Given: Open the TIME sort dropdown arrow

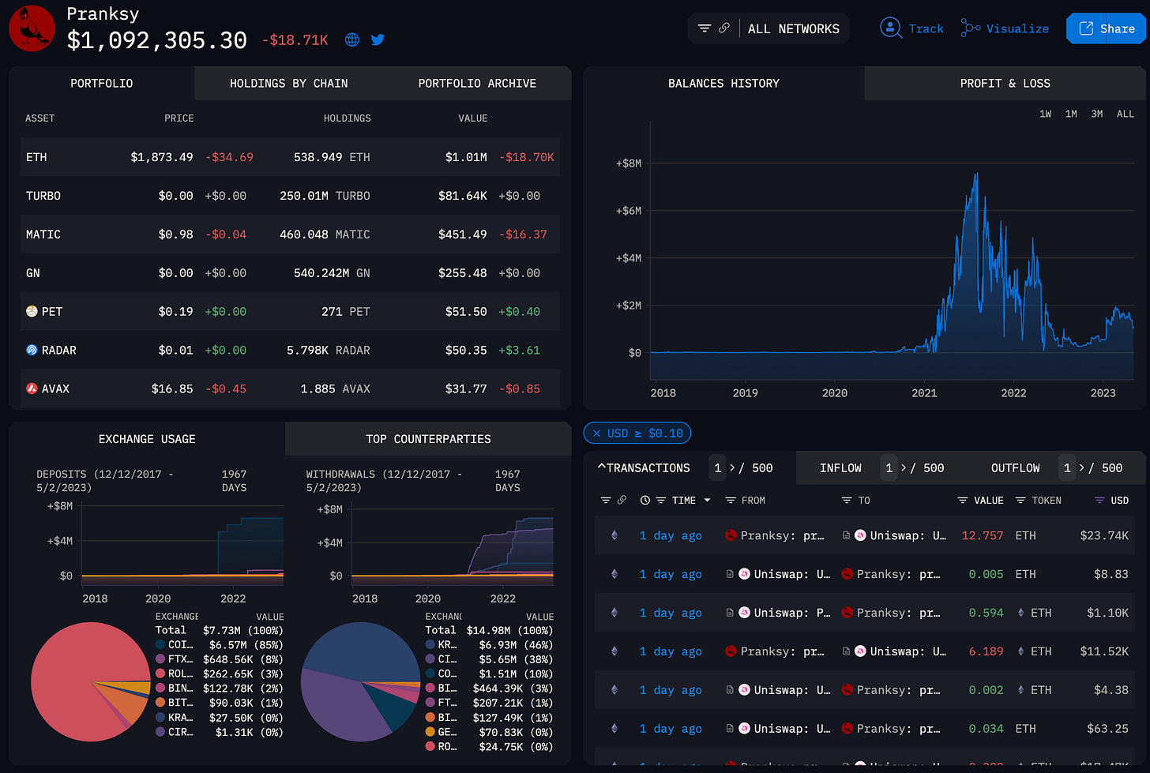Looking at the screenshot, I should click(x=707, y=501).
